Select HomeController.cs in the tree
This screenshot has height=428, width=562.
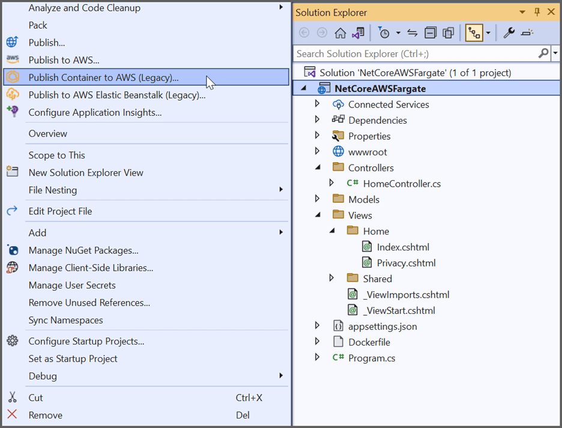point(402,184)
